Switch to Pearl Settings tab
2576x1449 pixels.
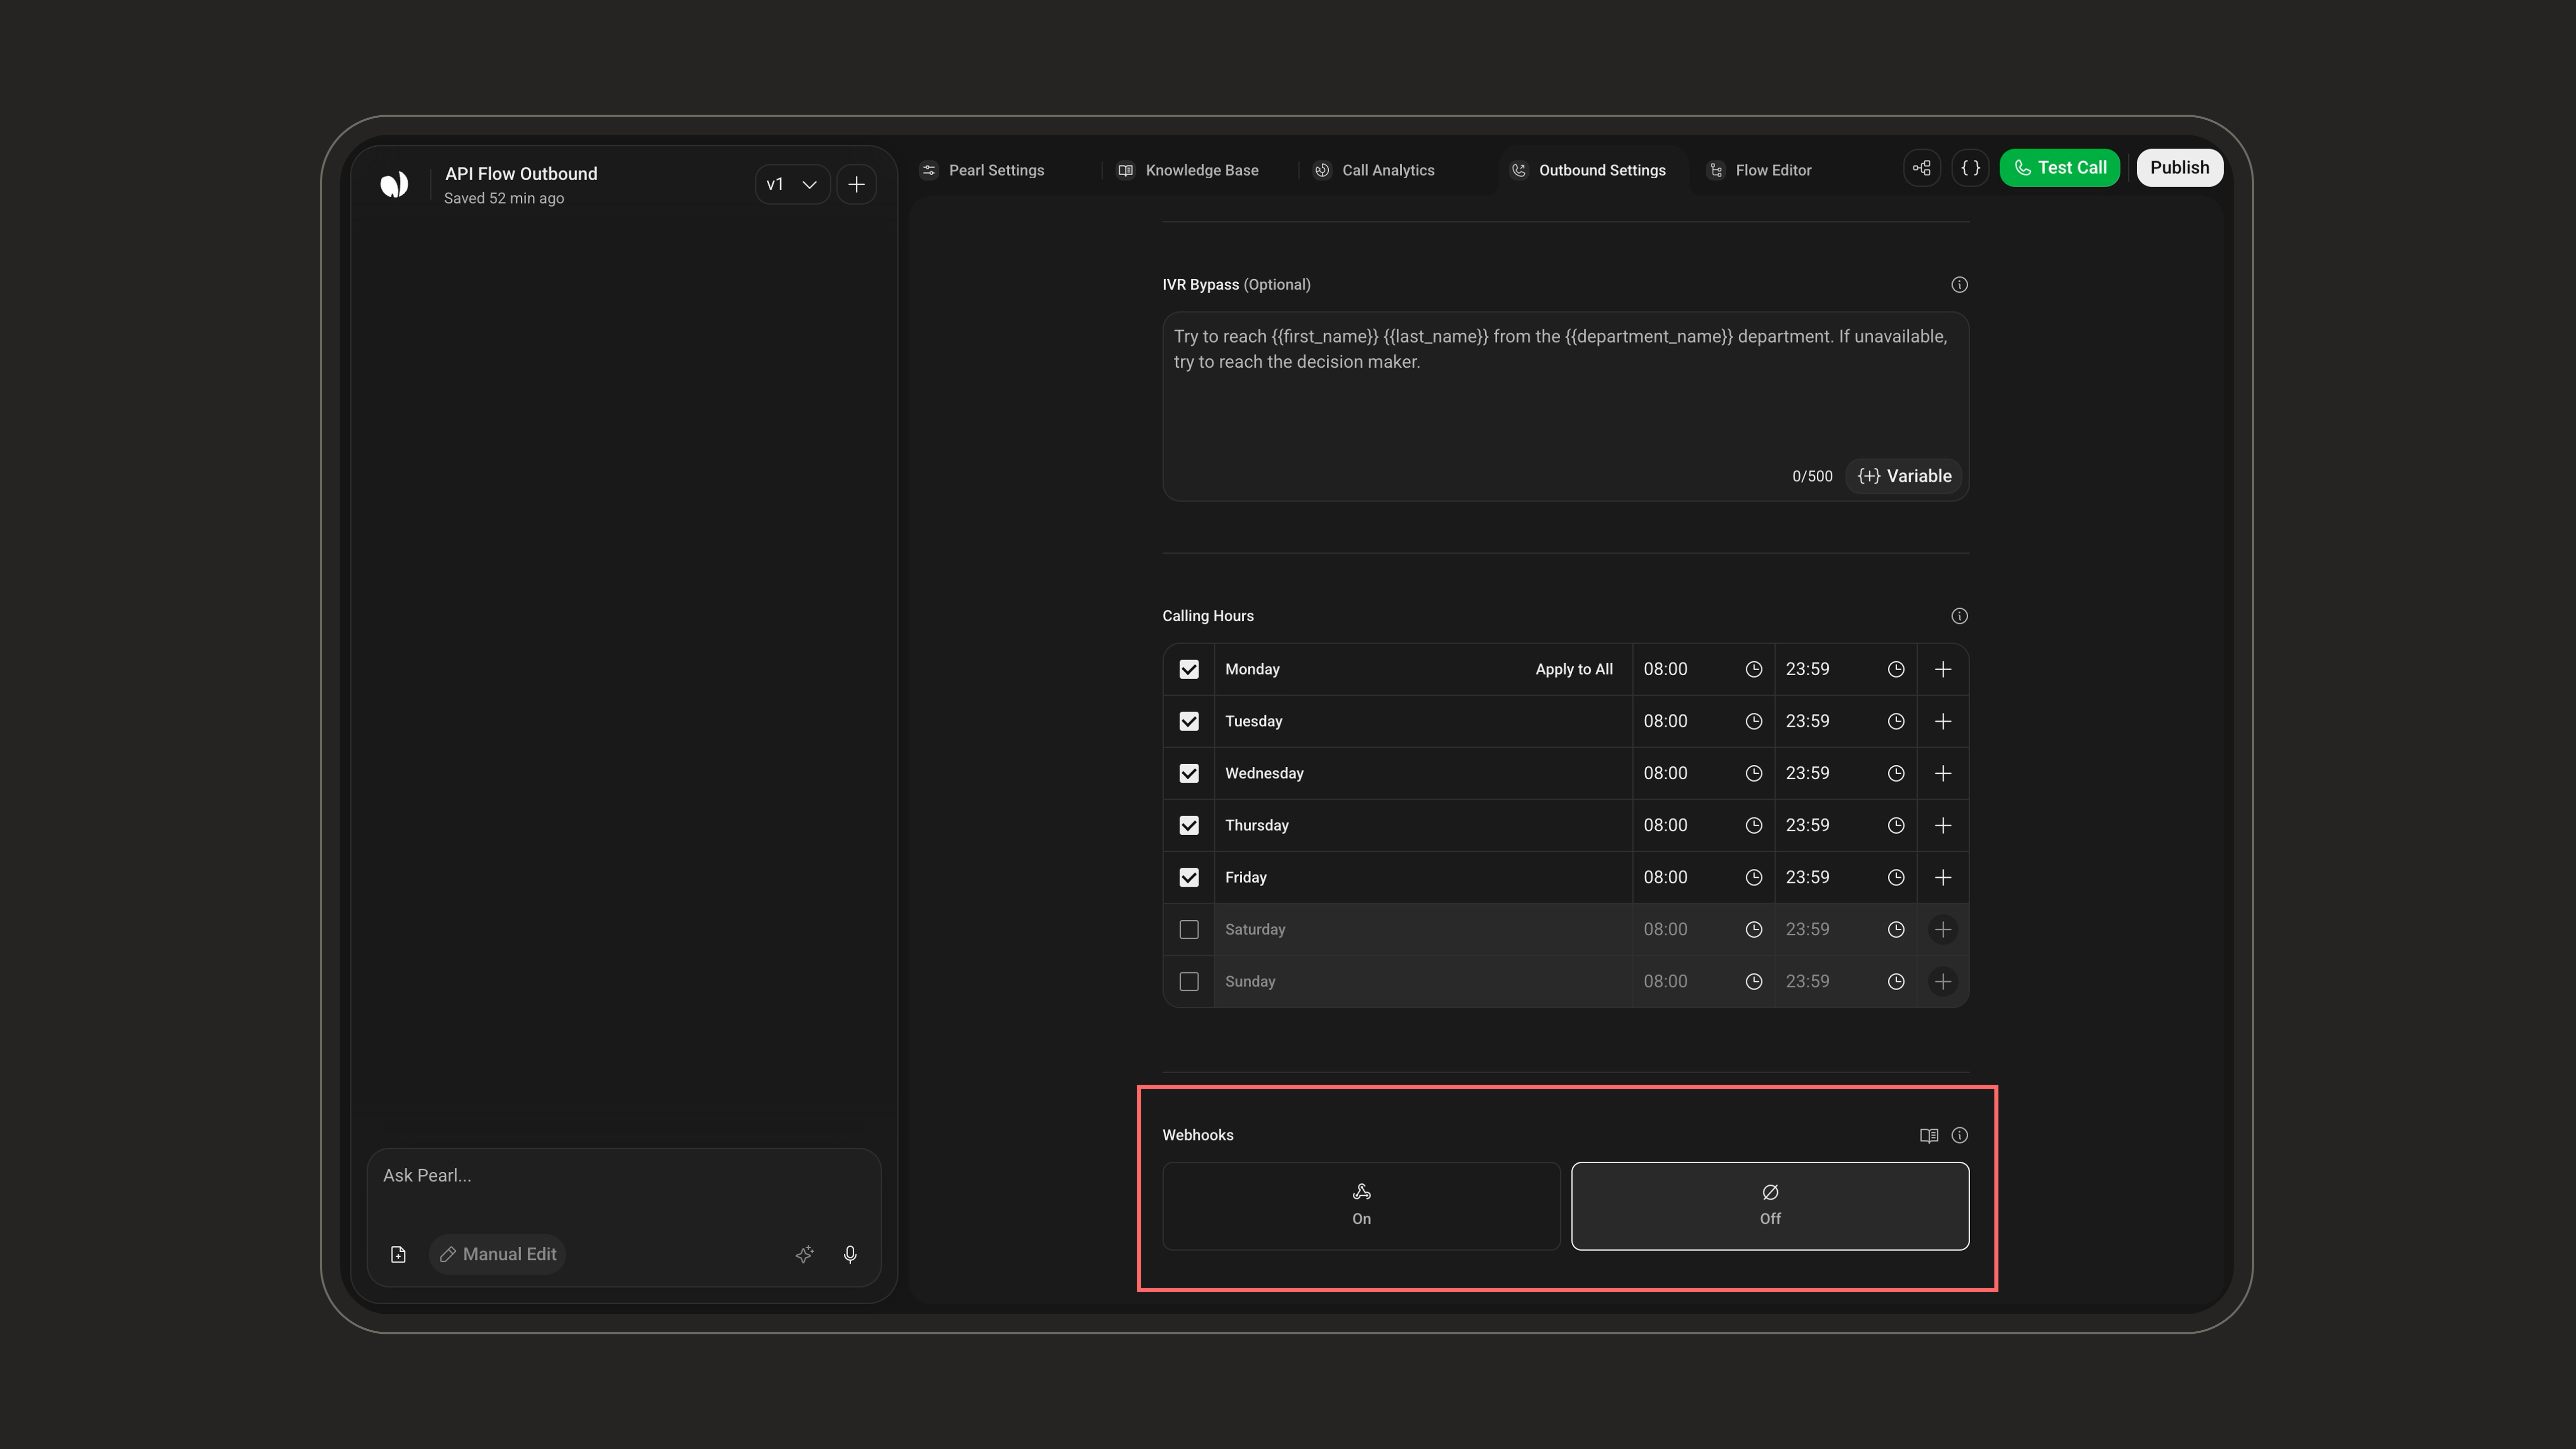pos(982,170)
